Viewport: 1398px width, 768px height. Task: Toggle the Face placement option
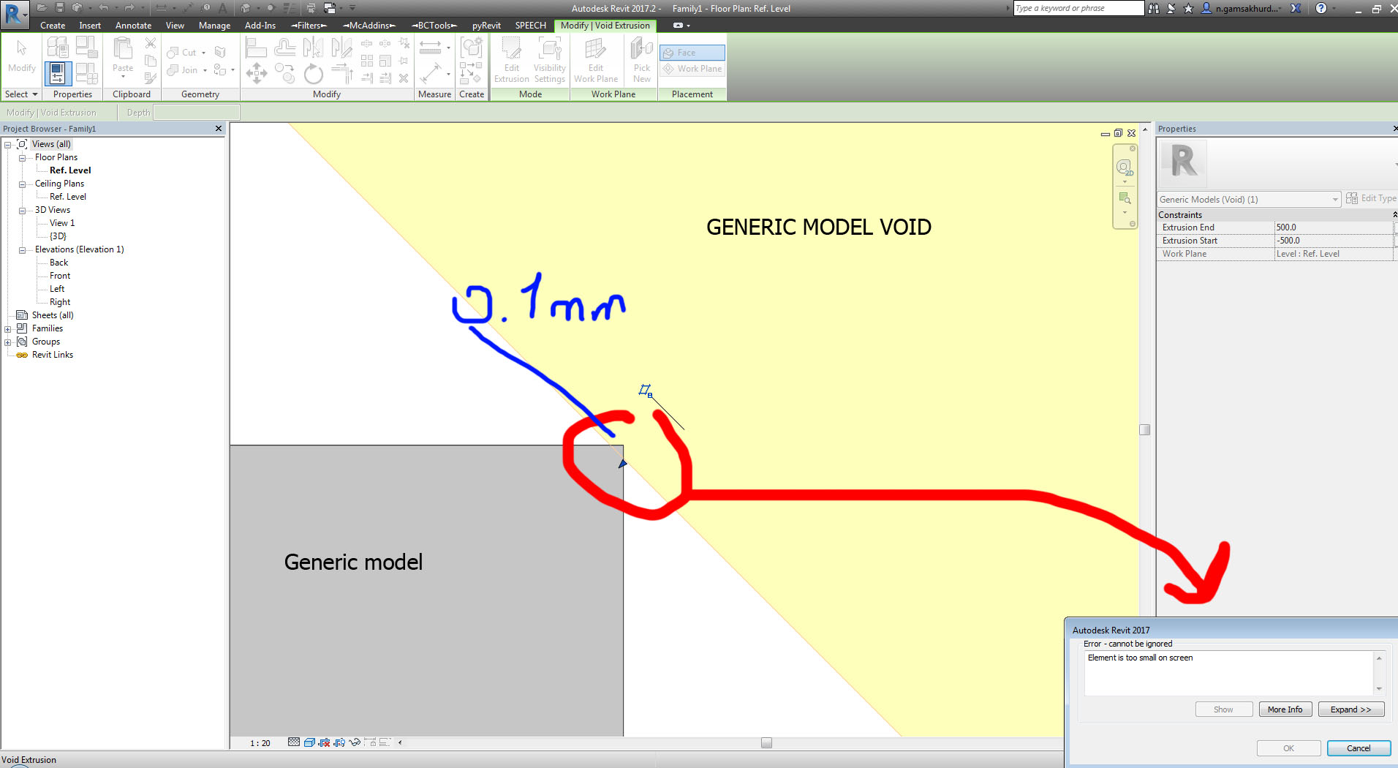point(692,53)
